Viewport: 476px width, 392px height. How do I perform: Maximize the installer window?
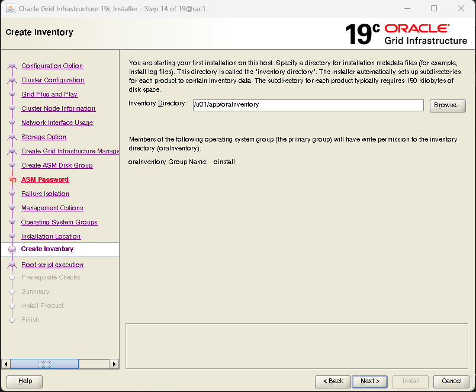pos(434,8)
